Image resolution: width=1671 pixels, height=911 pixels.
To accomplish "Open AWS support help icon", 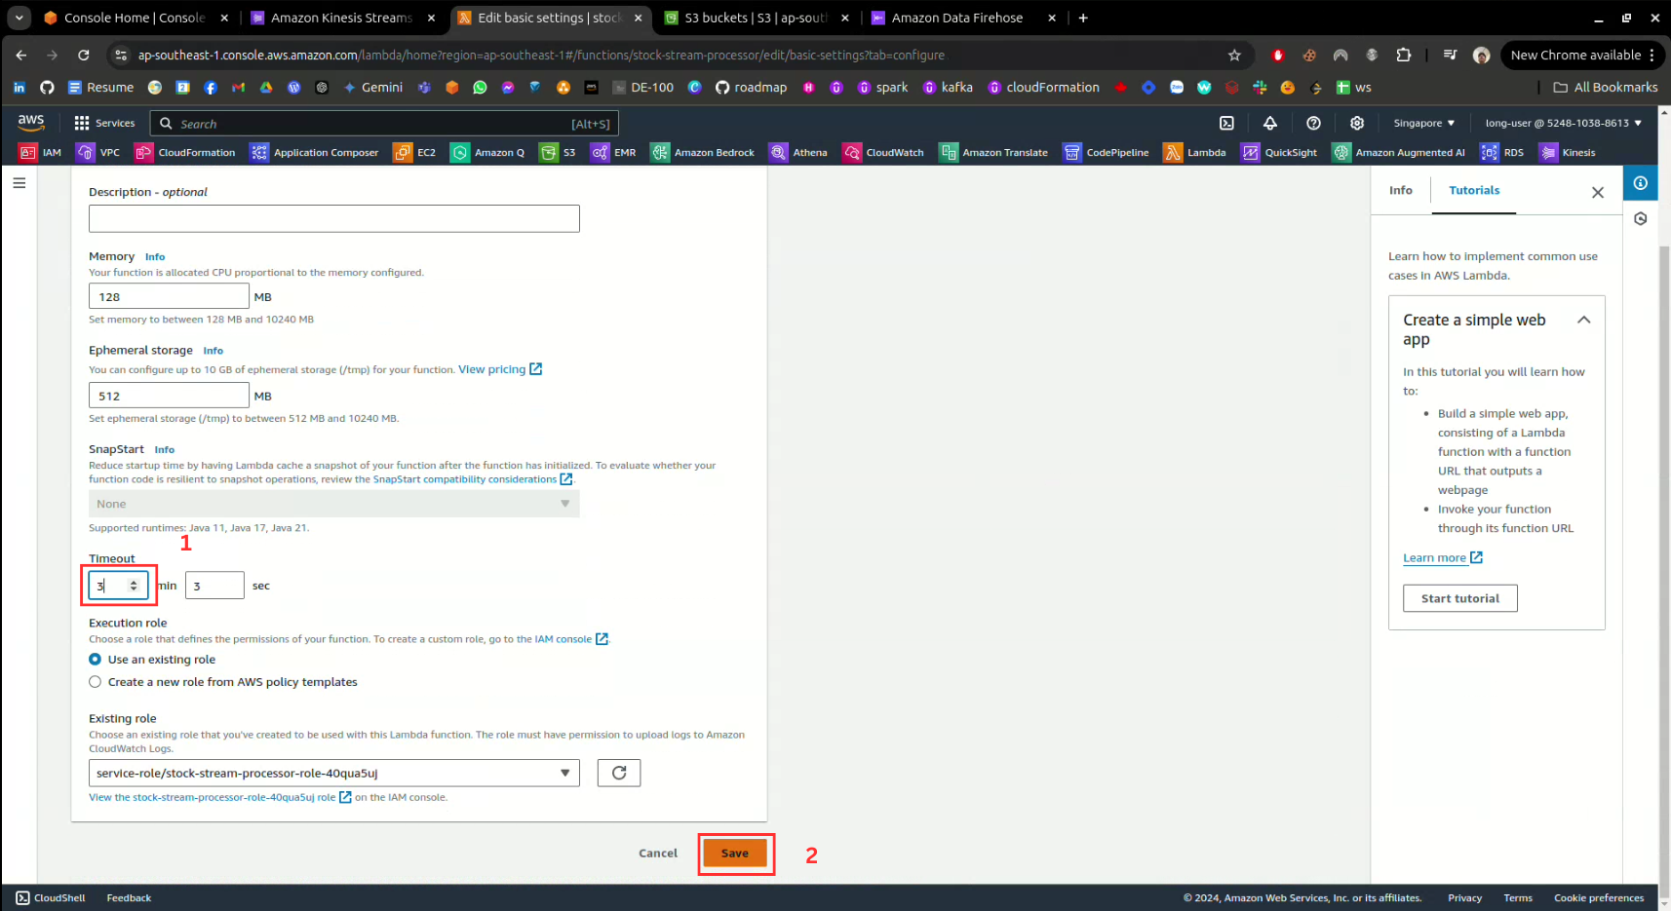I will (x=1313, y=123).
